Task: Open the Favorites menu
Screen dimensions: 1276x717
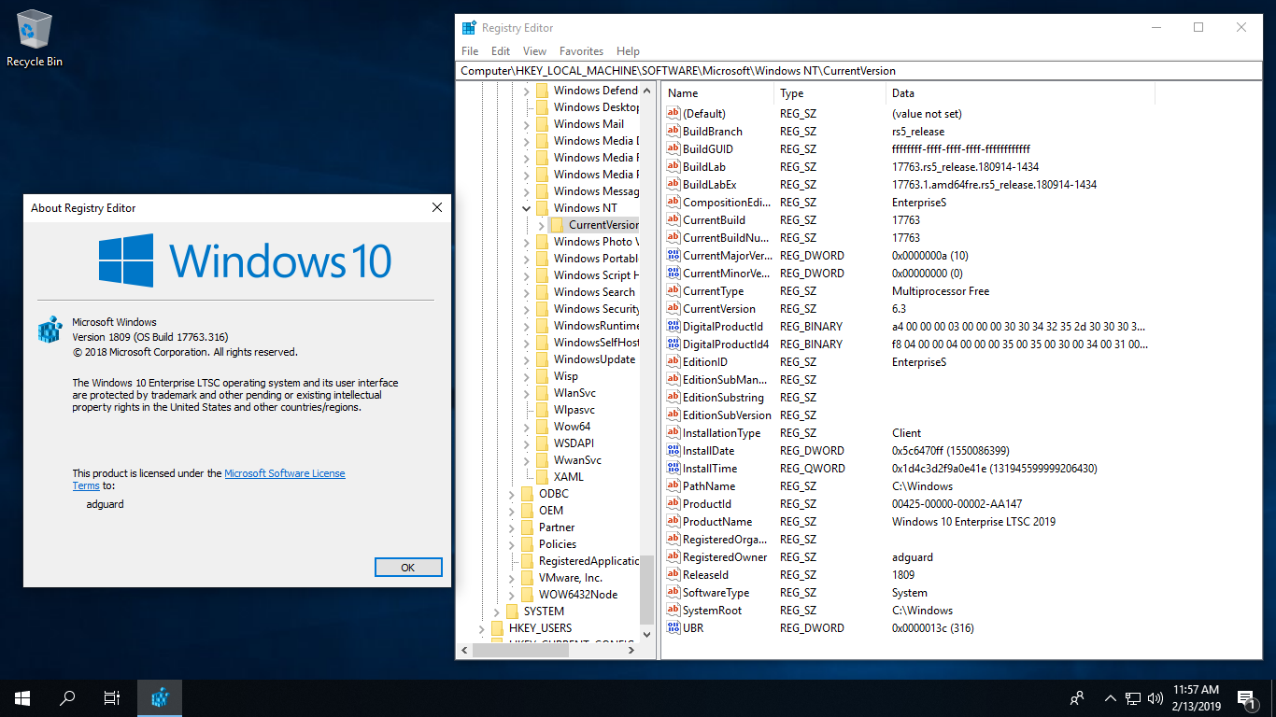Action: [x=581, y=51]
